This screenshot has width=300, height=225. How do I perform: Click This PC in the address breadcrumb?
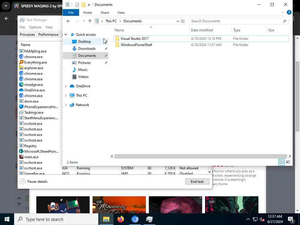click(x=111, y=21)
